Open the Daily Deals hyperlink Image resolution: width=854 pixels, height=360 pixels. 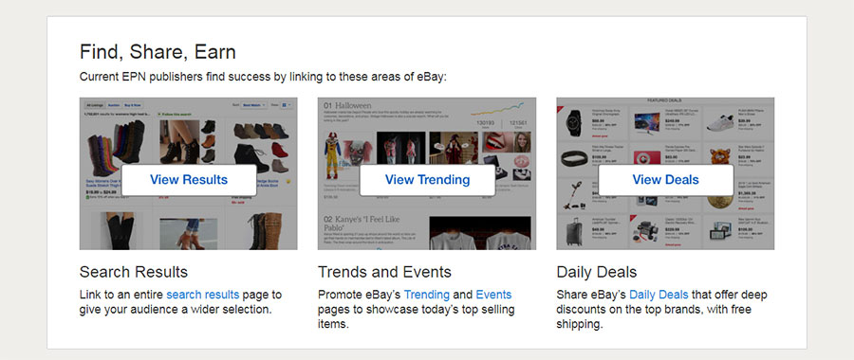(659, 295)
